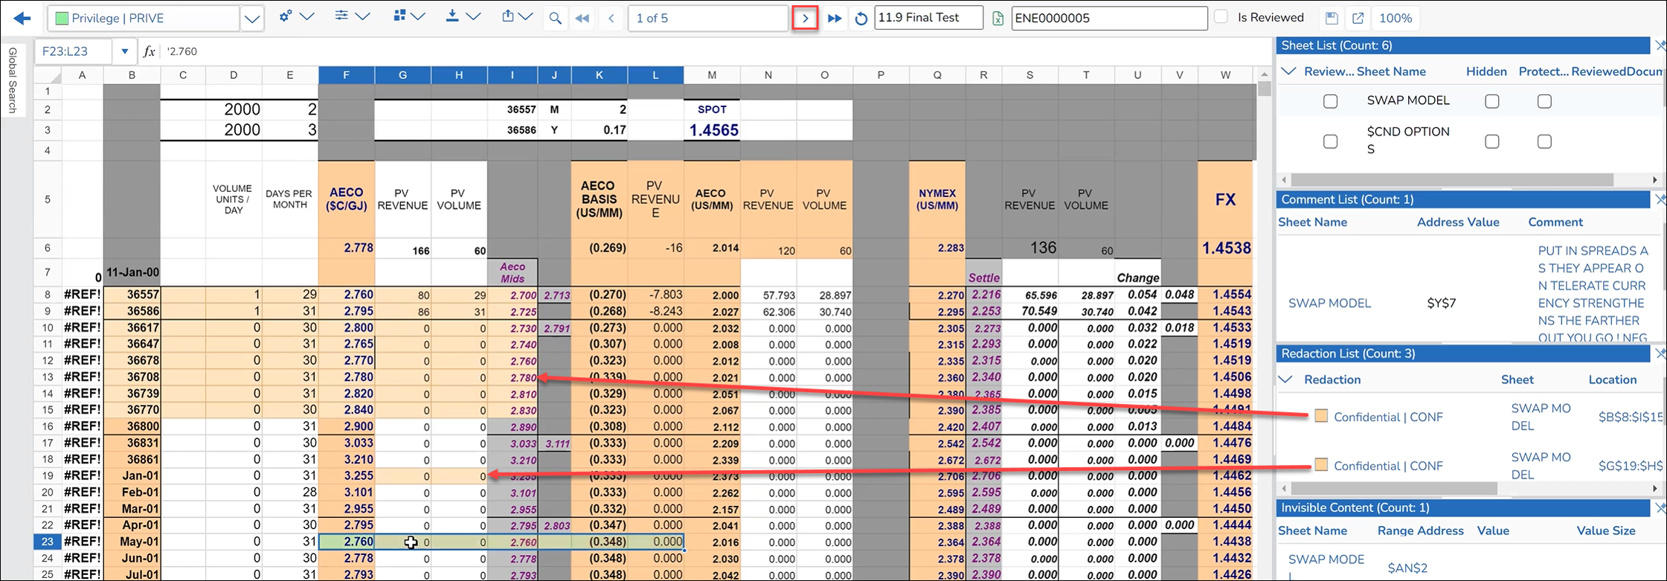This screenshot has width=1667, height=581.
Task: Expand the share menu chevron
Action: [x=526, y=16]
